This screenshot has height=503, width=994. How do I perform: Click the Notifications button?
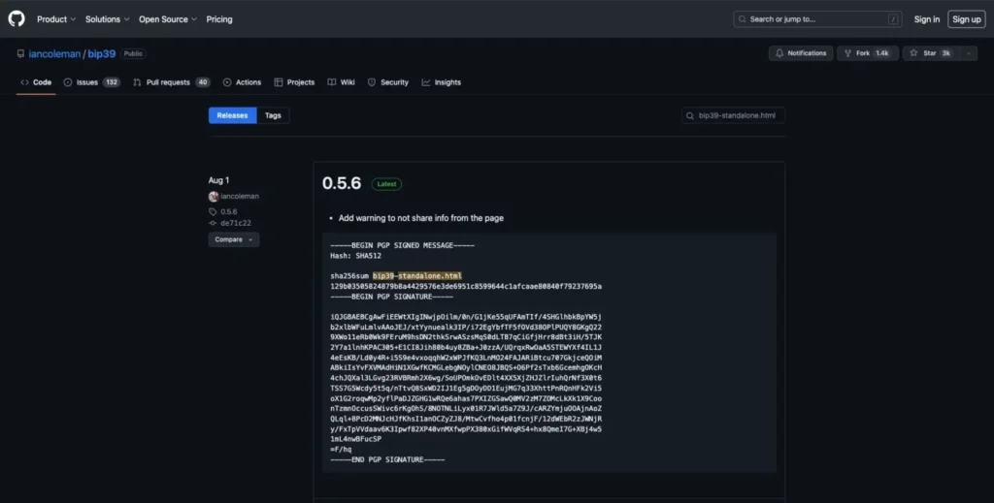pyautogui.click(x=801, y=53)
